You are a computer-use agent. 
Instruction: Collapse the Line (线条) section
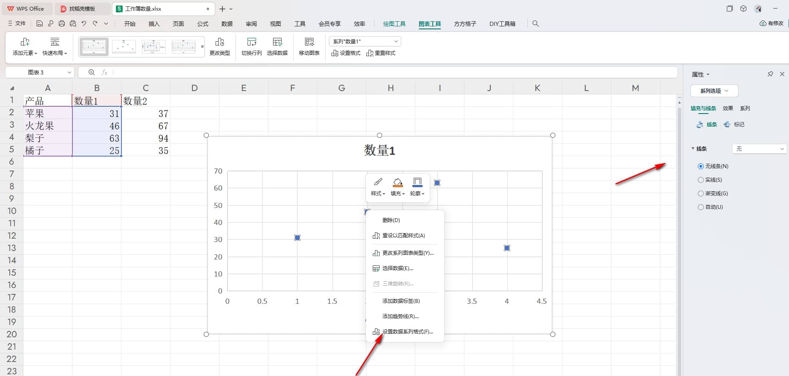[693, 148]
